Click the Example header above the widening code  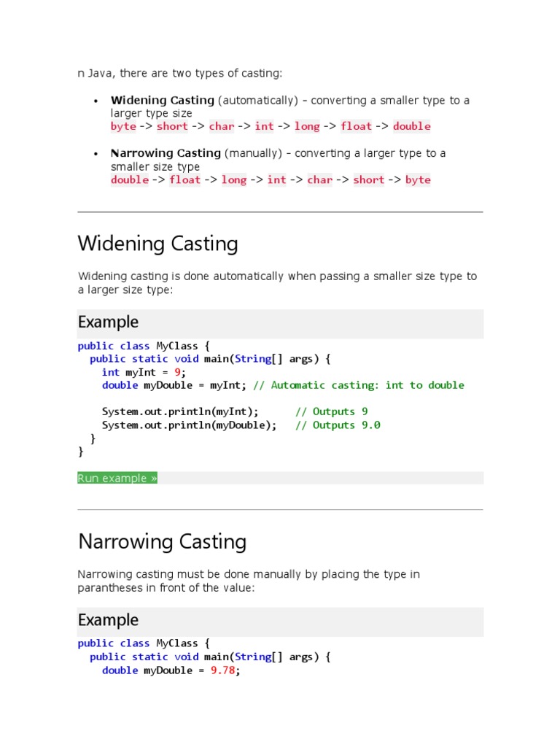108,322
